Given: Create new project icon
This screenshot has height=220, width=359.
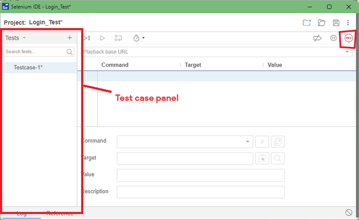Looking at the screenshot, I should pyautogui.click(x=307, y=22).
